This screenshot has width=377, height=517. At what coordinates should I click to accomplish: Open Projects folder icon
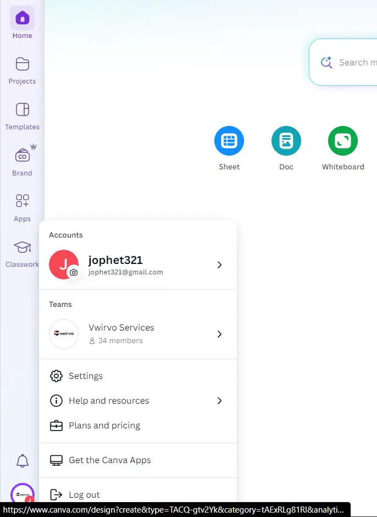click(23, 64)
